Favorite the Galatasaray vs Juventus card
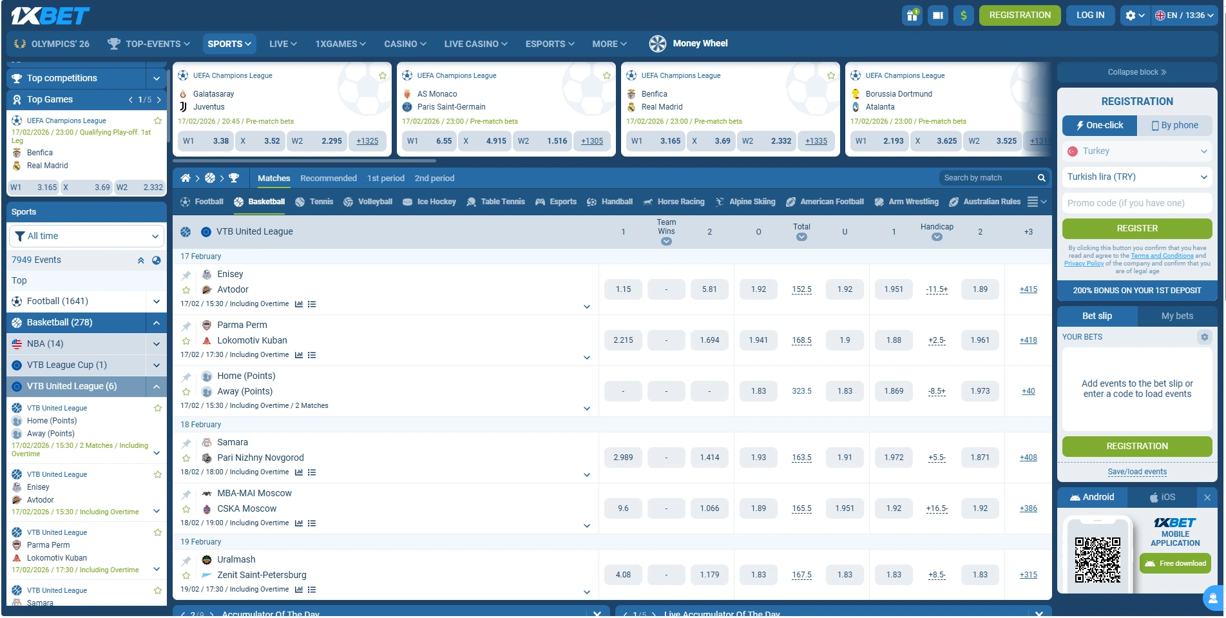1226x618 pixels. (382, 76)
